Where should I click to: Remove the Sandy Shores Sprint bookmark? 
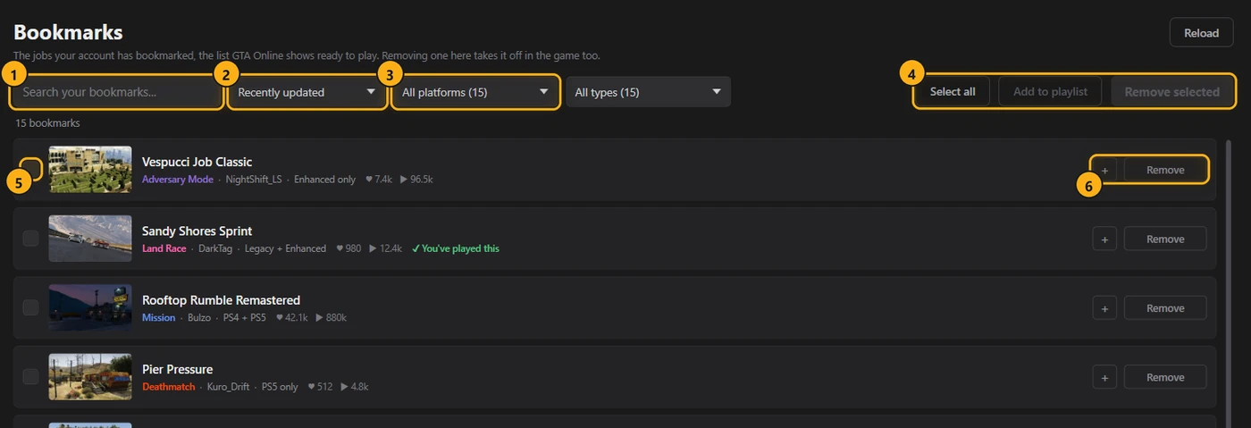pos(1165,239)
